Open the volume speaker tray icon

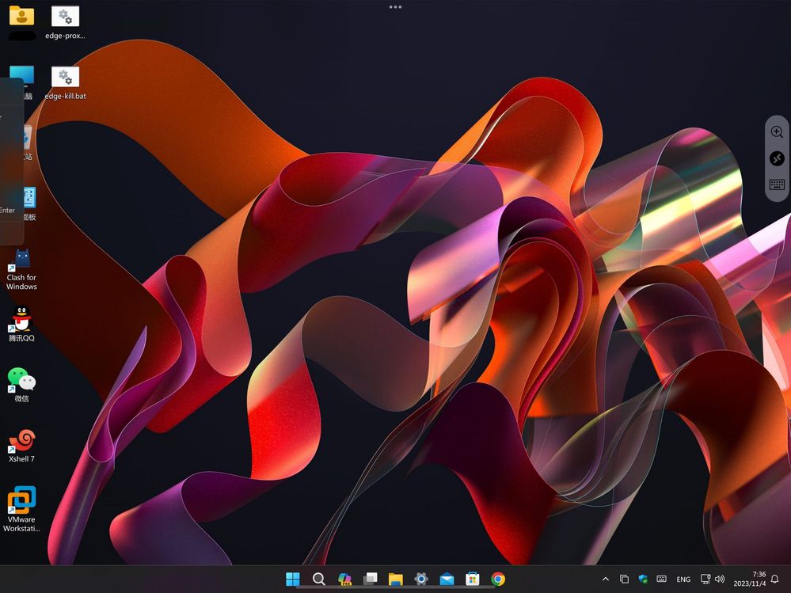pyautogui.click(x=720, y=579)
